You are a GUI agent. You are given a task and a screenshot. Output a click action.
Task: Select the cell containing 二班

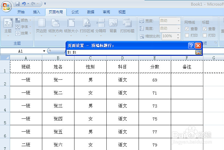point(26,144)
